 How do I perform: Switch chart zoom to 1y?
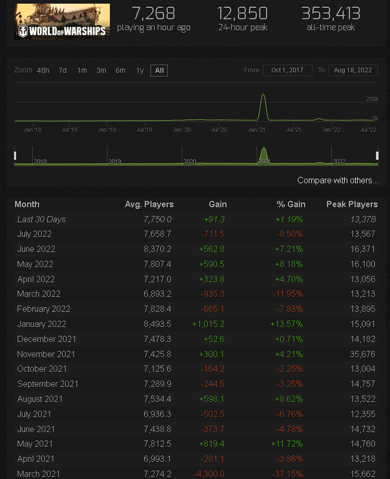140,70
